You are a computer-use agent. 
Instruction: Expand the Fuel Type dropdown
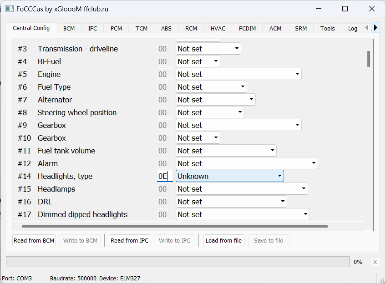211,87
